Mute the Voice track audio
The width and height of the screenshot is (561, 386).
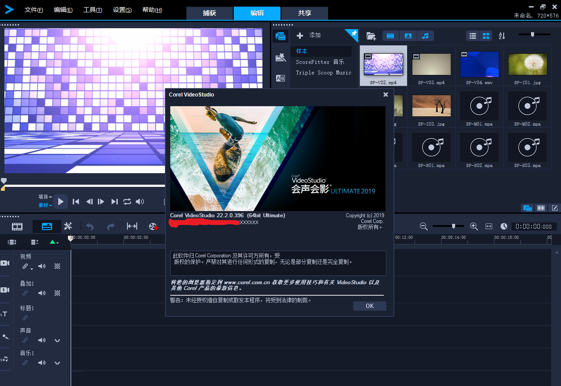click(42, 340)
